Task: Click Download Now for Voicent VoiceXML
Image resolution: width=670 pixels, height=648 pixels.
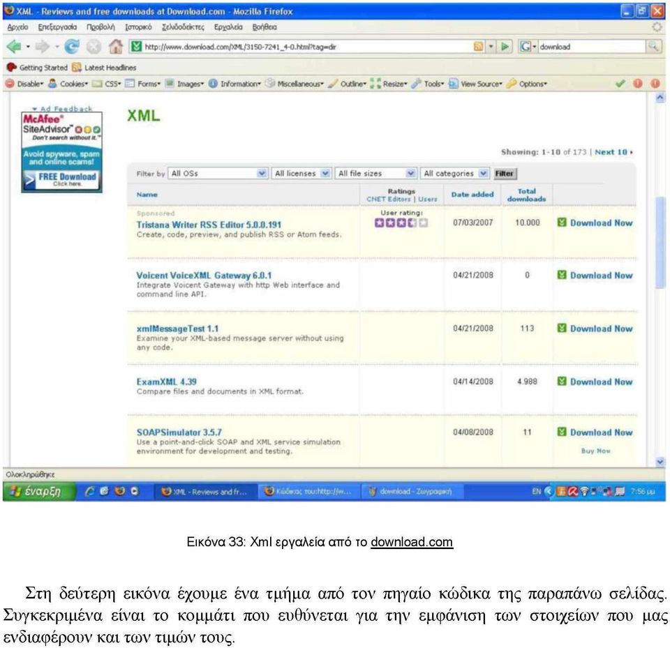Action: [x=601, y=276]
